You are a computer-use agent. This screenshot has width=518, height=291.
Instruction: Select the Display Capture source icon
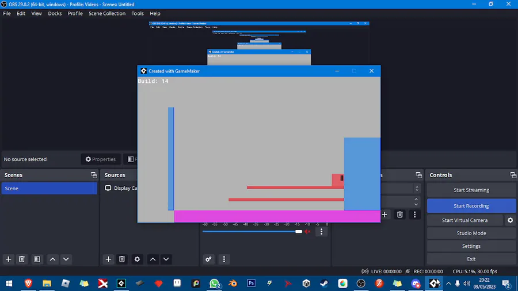pos(108,188)
